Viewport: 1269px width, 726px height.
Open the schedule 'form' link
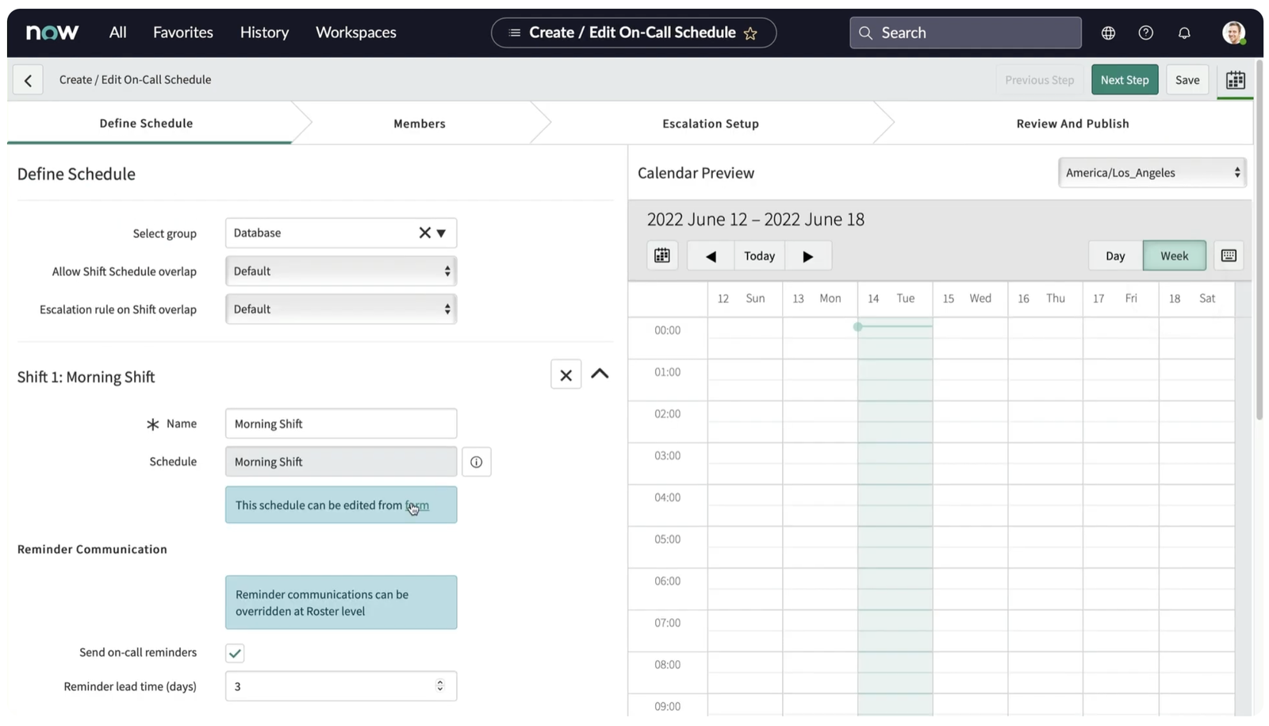pyautogui.click(x=417, y=505)
